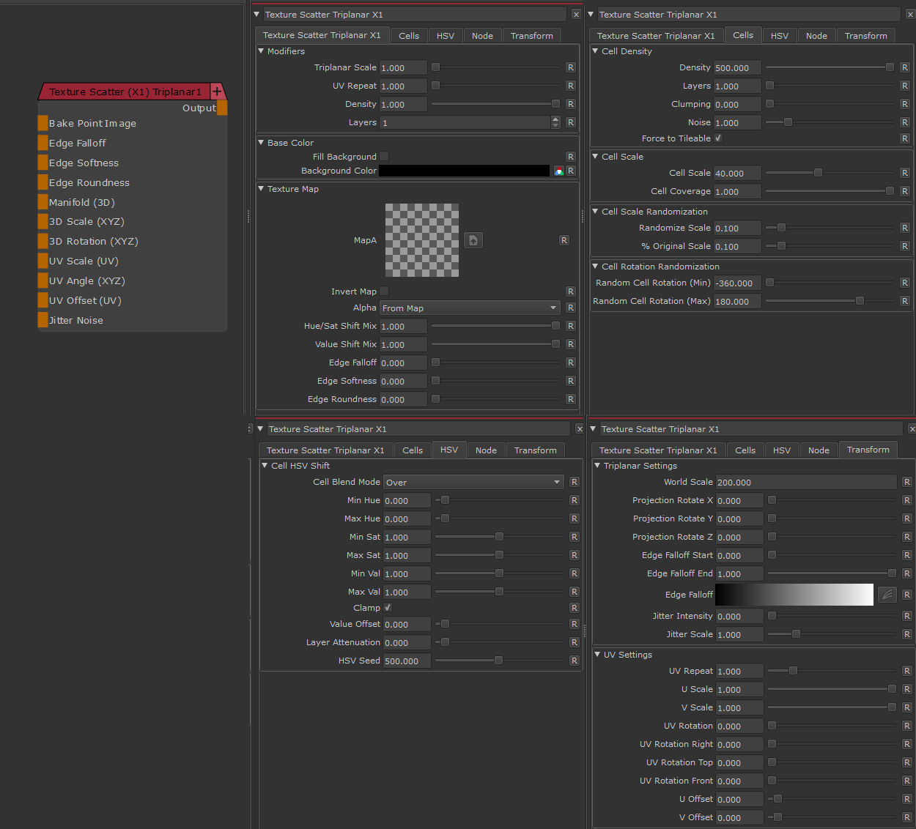Reset Triplanar Scale with its R button

tap(570, 67)
